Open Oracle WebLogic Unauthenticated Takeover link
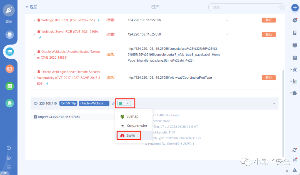This screenshot has width=300, height=175. 69,54
